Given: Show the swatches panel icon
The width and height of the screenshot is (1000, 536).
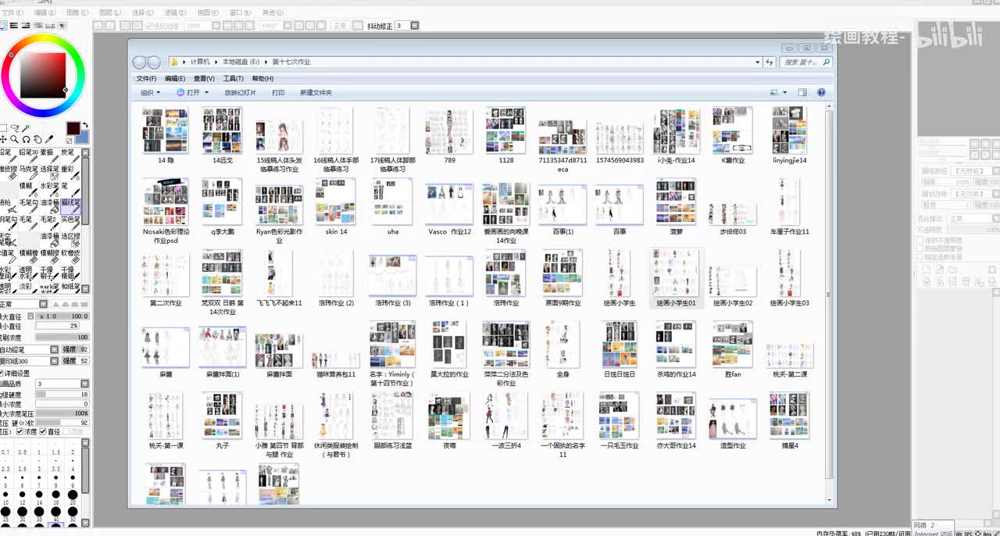Looking at the screenshot, I should tap(49, 25).
